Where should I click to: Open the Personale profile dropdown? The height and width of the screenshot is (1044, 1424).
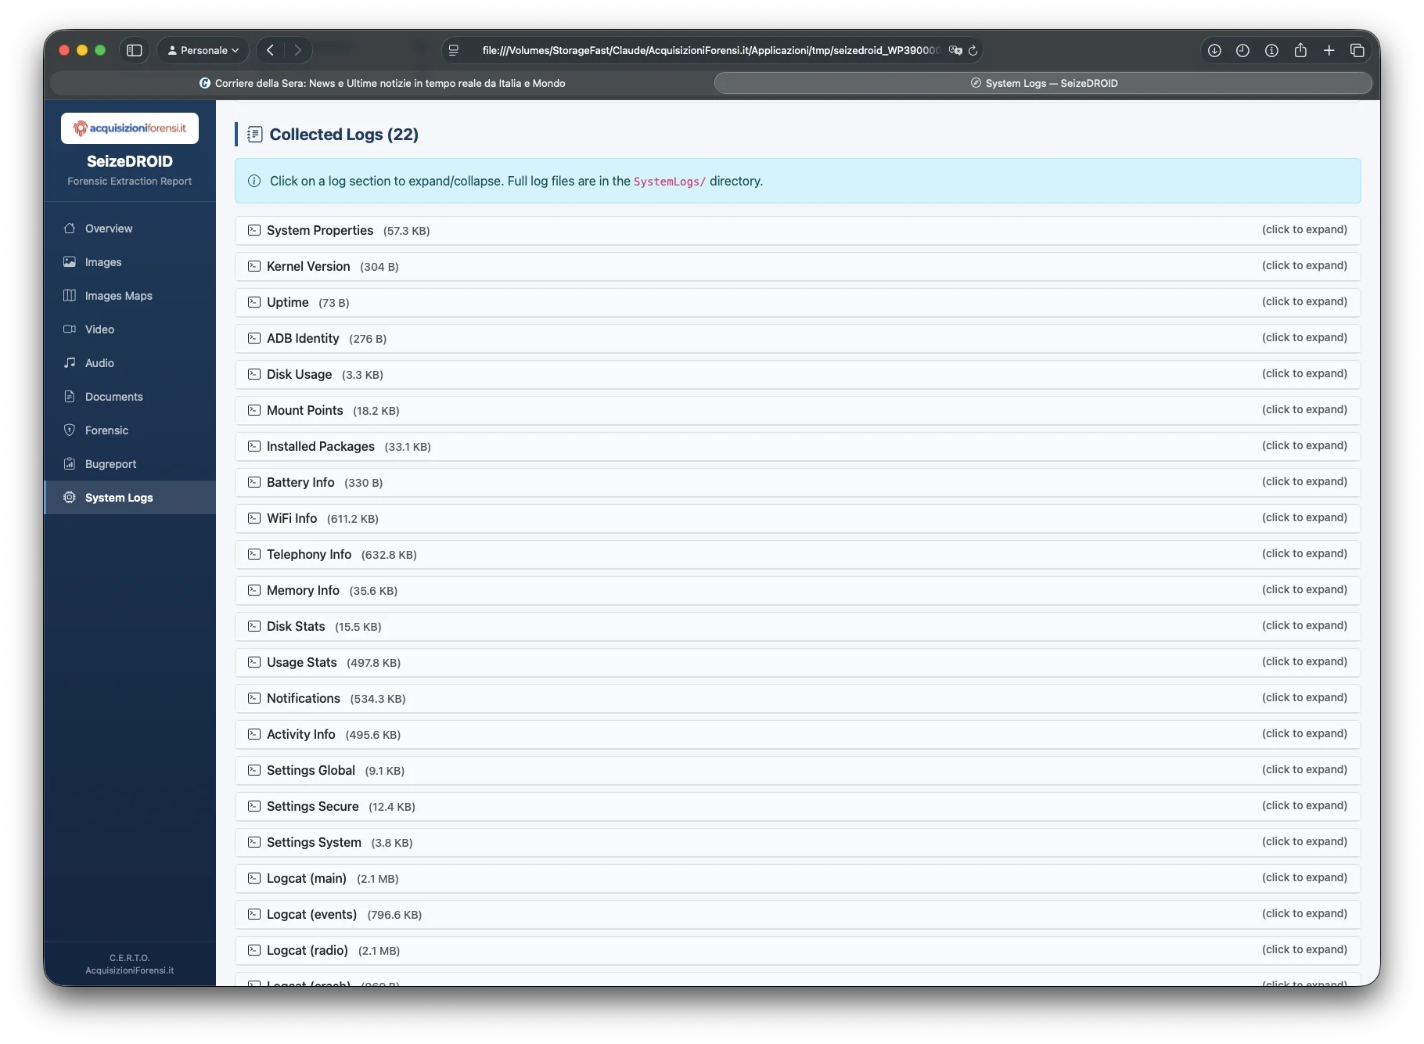pyautogui.click(x=203, y=50)
